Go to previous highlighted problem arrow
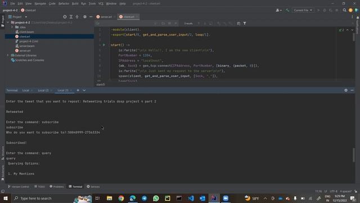 (348, 30)
